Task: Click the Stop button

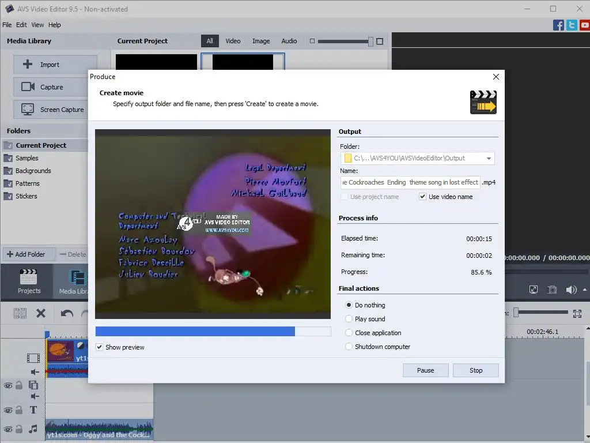Action: tap(475, 370)
